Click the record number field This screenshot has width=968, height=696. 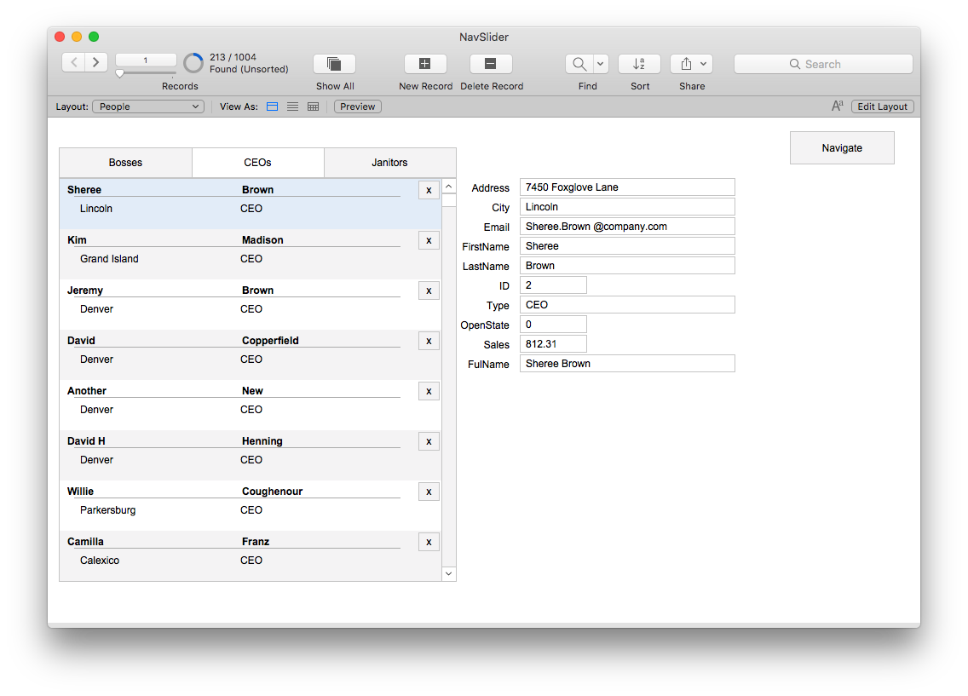pyautogui.click(x=146, y=60)
